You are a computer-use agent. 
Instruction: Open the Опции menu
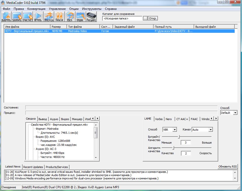[x=74, y=9]
